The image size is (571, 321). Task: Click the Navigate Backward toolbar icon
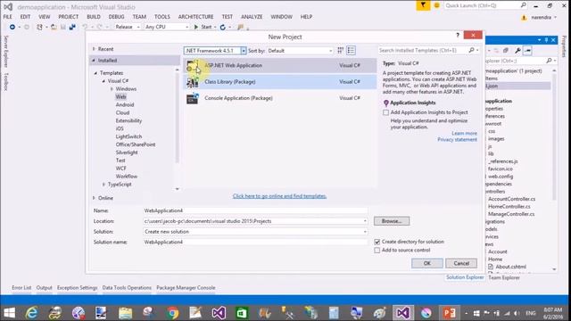(12, 27)
